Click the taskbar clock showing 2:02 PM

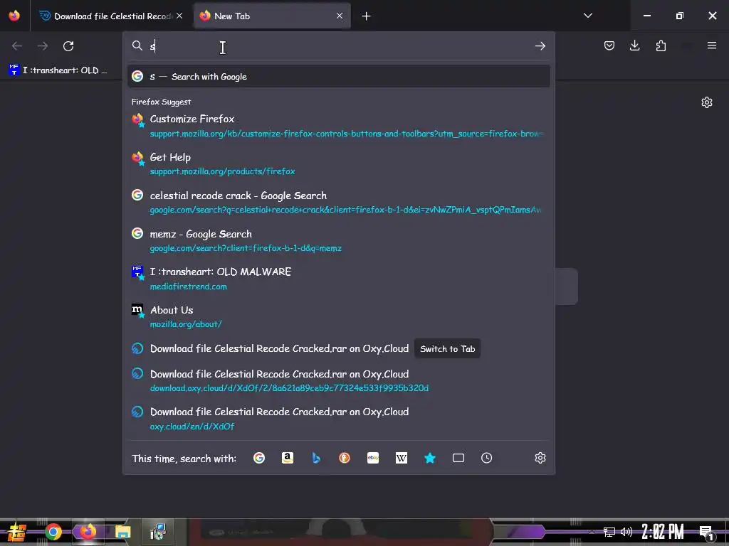coord(663,532)
